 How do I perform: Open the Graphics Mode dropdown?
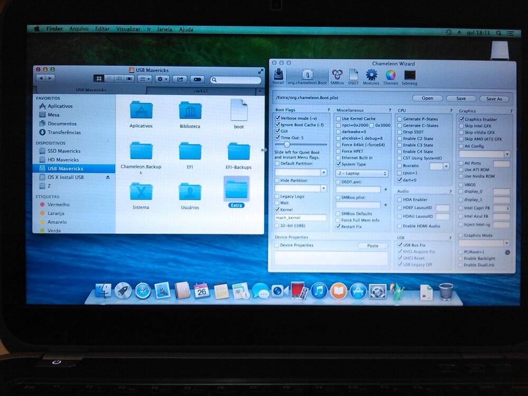pyautogui.click(x=484, y=243)
